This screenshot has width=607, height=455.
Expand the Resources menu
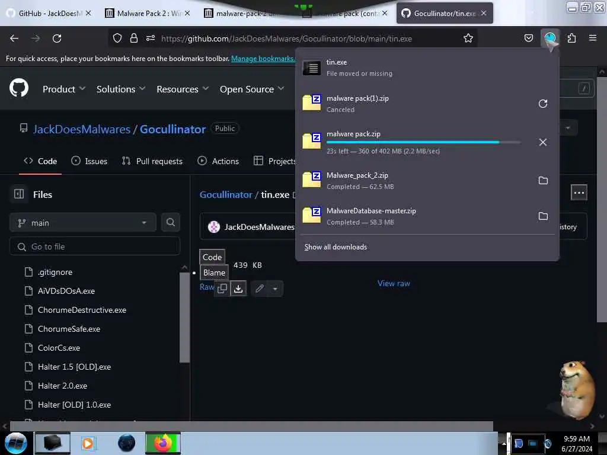pos(183,89)
